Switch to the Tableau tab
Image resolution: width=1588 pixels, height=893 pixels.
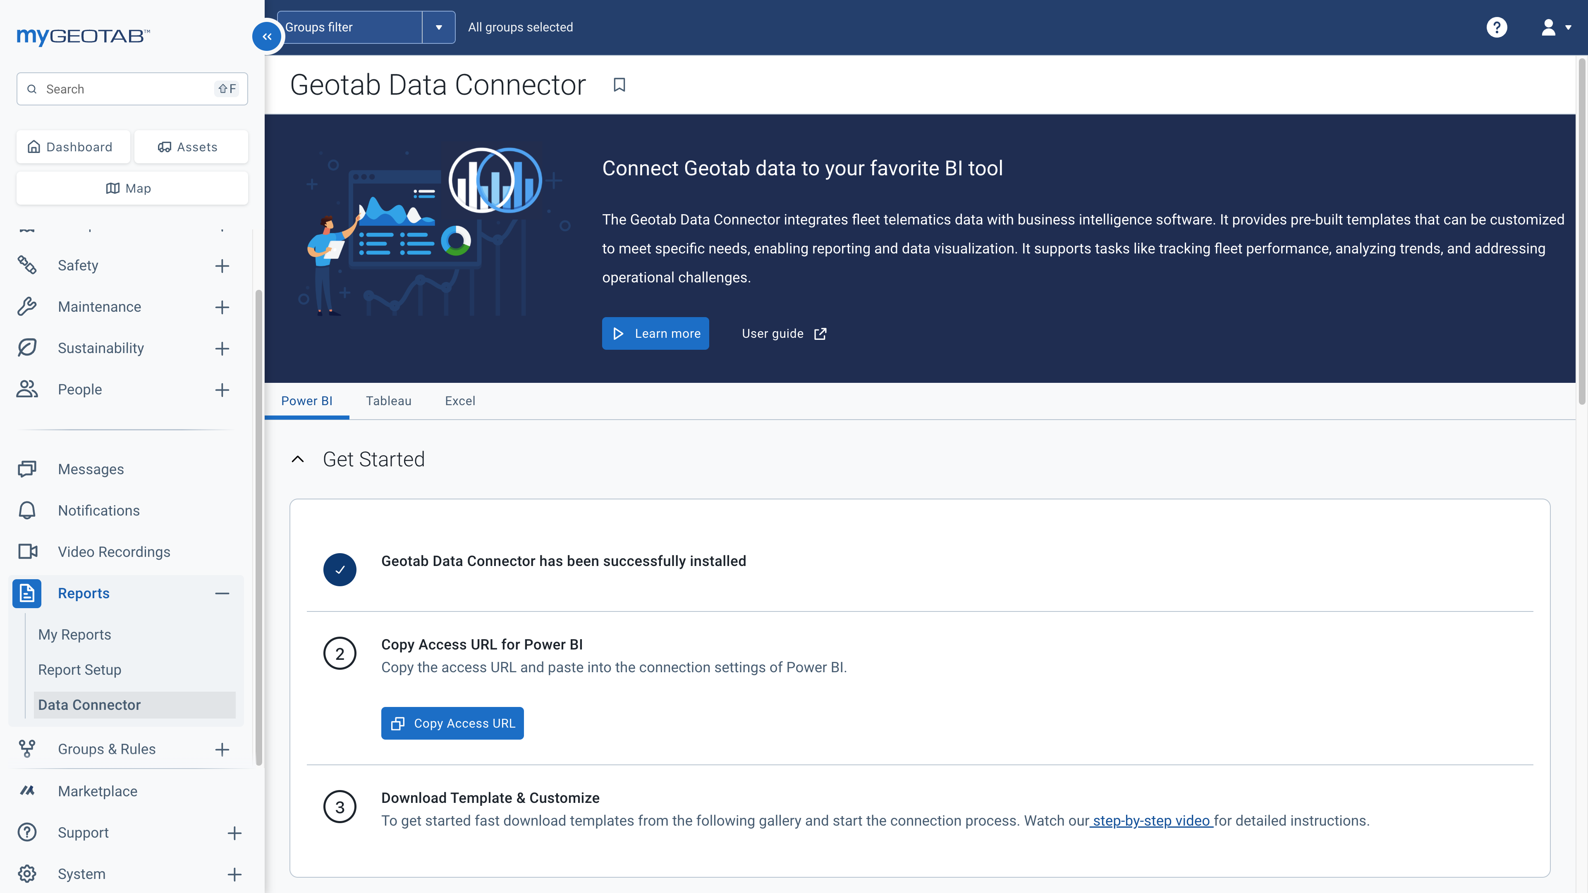388,401
